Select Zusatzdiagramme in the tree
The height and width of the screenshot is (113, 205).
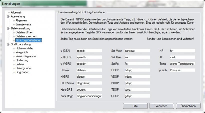[26, 56]
